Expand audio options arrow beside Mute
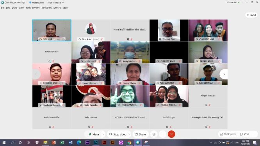Screen dimensions: 260x146 [x=103, y=134]
